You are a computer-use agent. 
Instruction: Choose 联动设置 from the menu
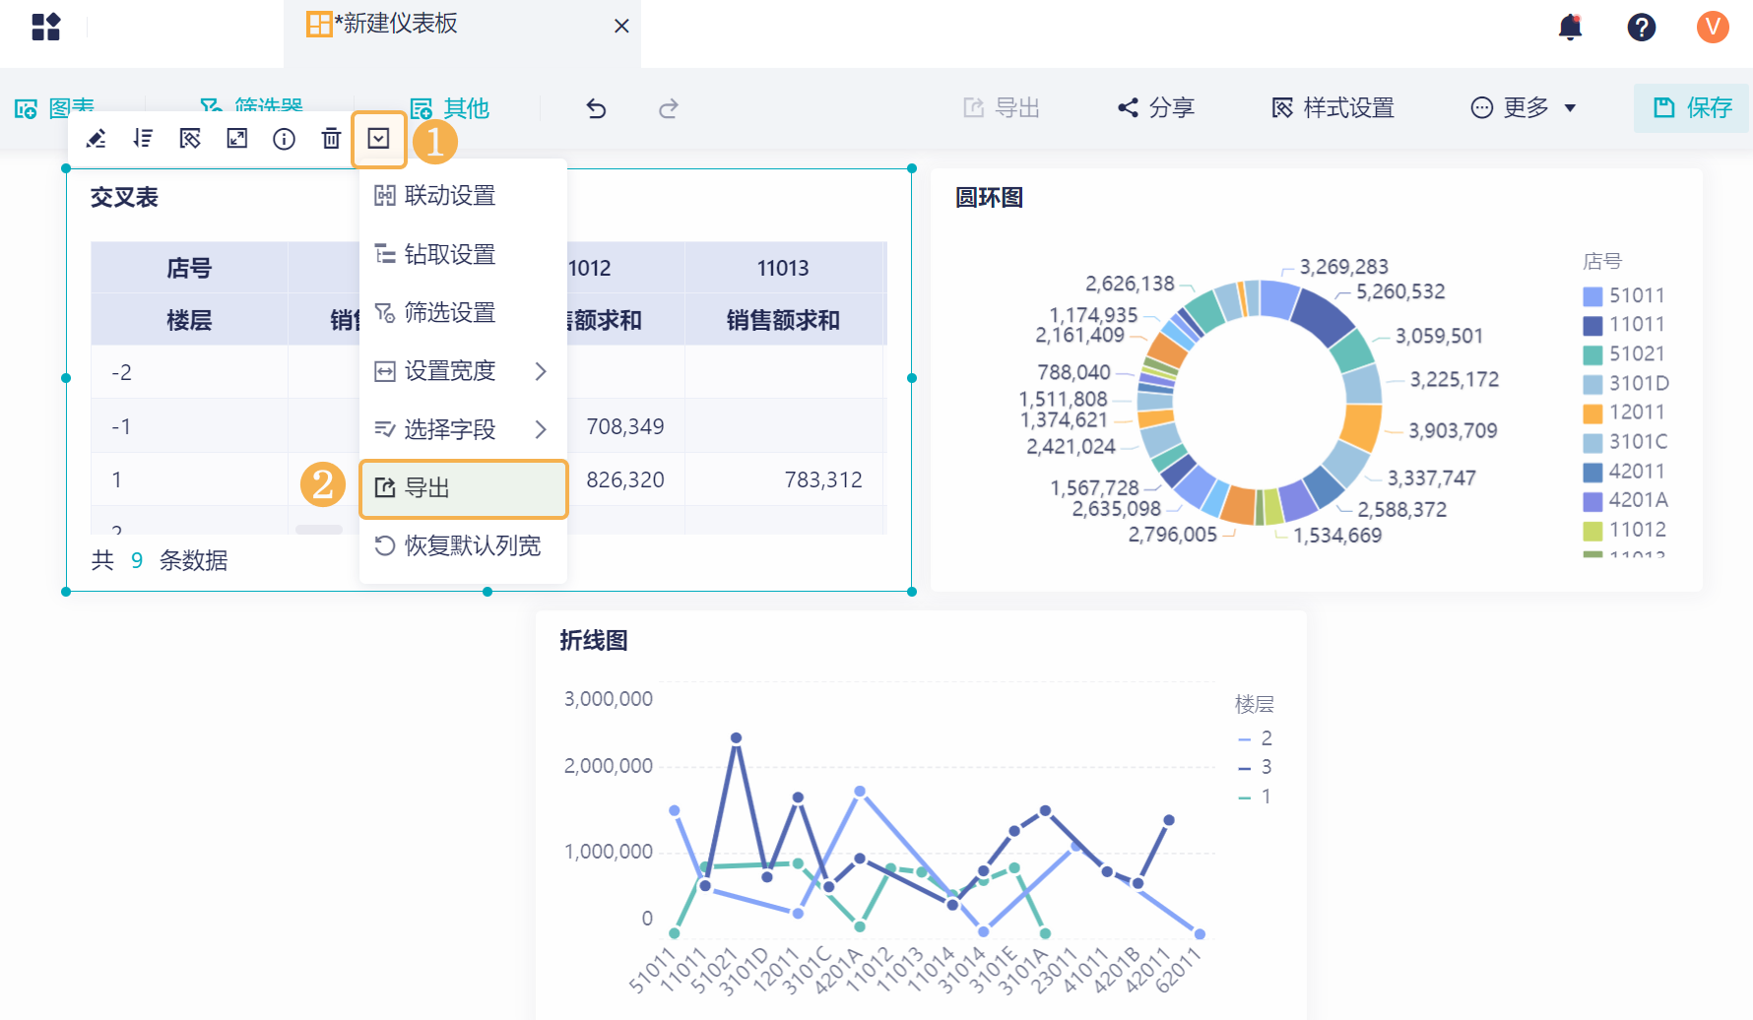[x=463, y=196]
